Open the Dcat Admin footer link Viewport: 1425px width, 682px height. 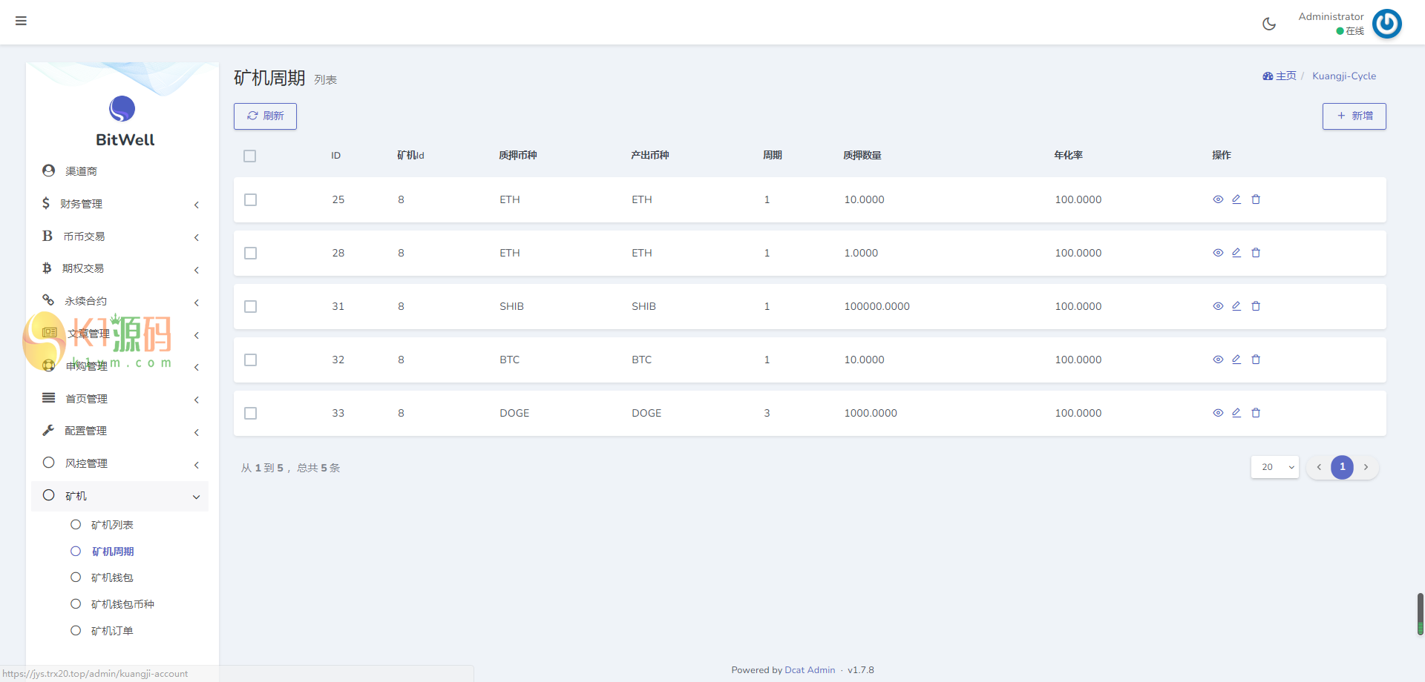coord(810,670)
